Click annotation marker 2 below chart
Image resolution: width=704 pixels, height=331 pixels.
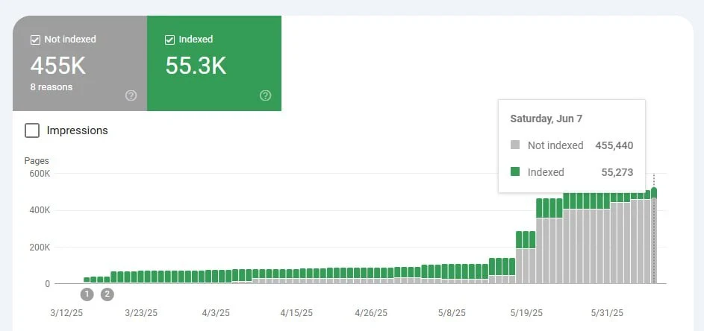[x=107, y=294]
